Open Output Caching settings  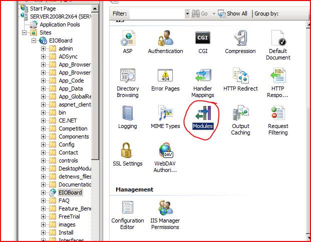[x=240, y=120]
